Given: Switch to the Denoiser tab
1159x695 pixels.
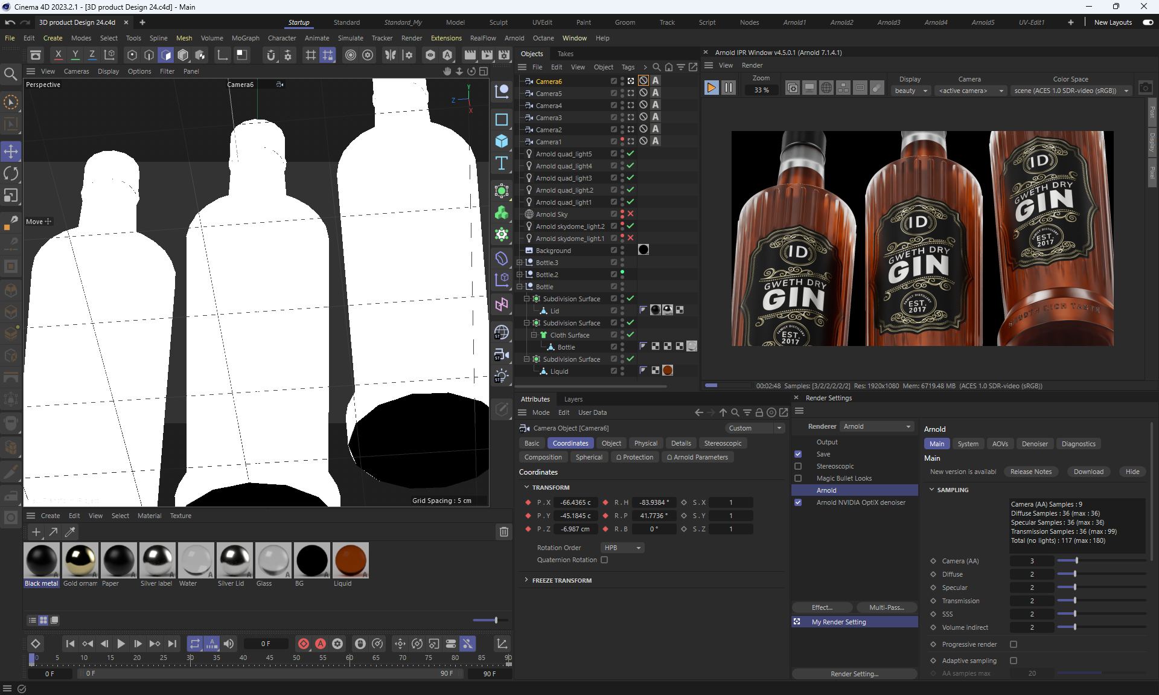Looking at the screenshot, I should [x=1034, y=444].
